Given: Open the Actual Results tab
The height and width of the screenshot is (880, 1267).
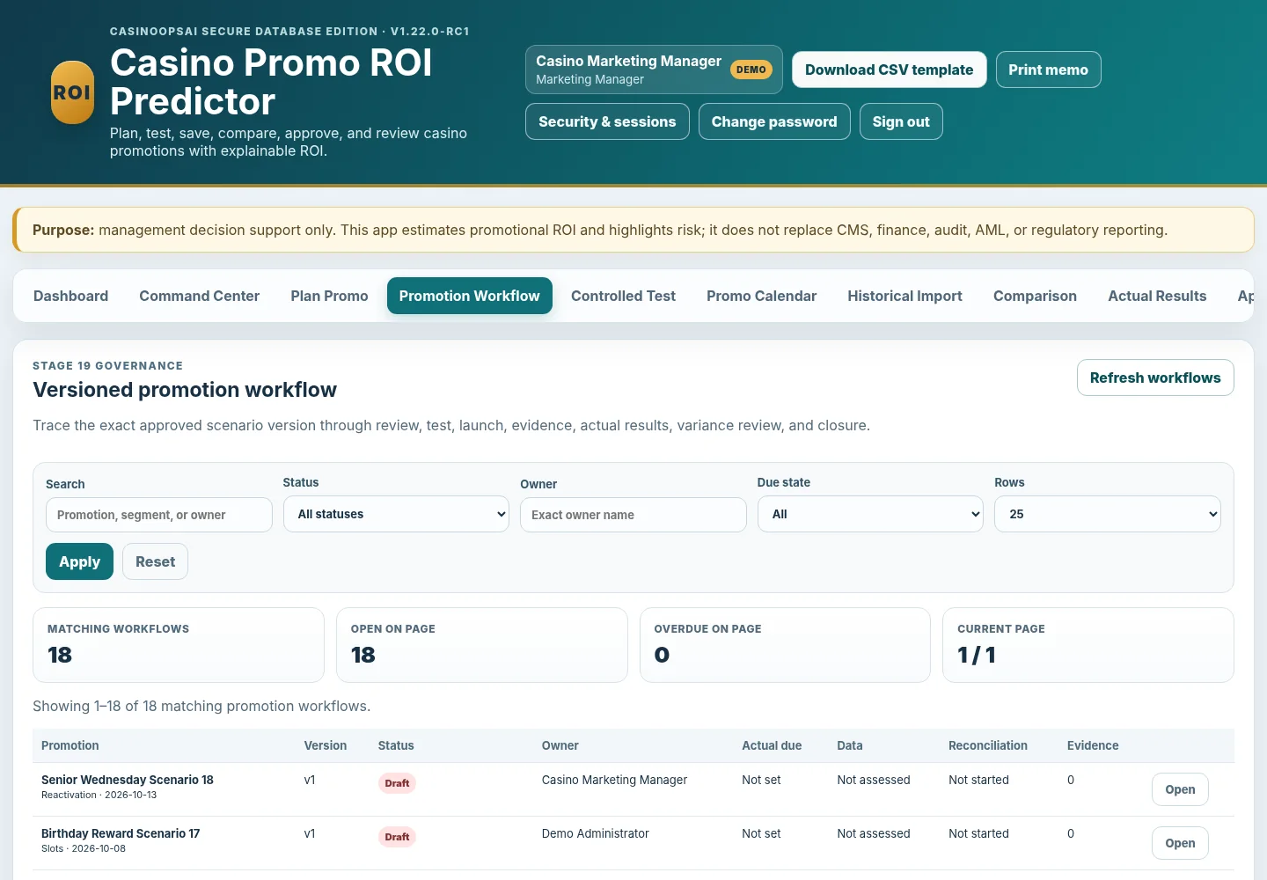Looking at the screenshot, I should (x=1157, y=296).
